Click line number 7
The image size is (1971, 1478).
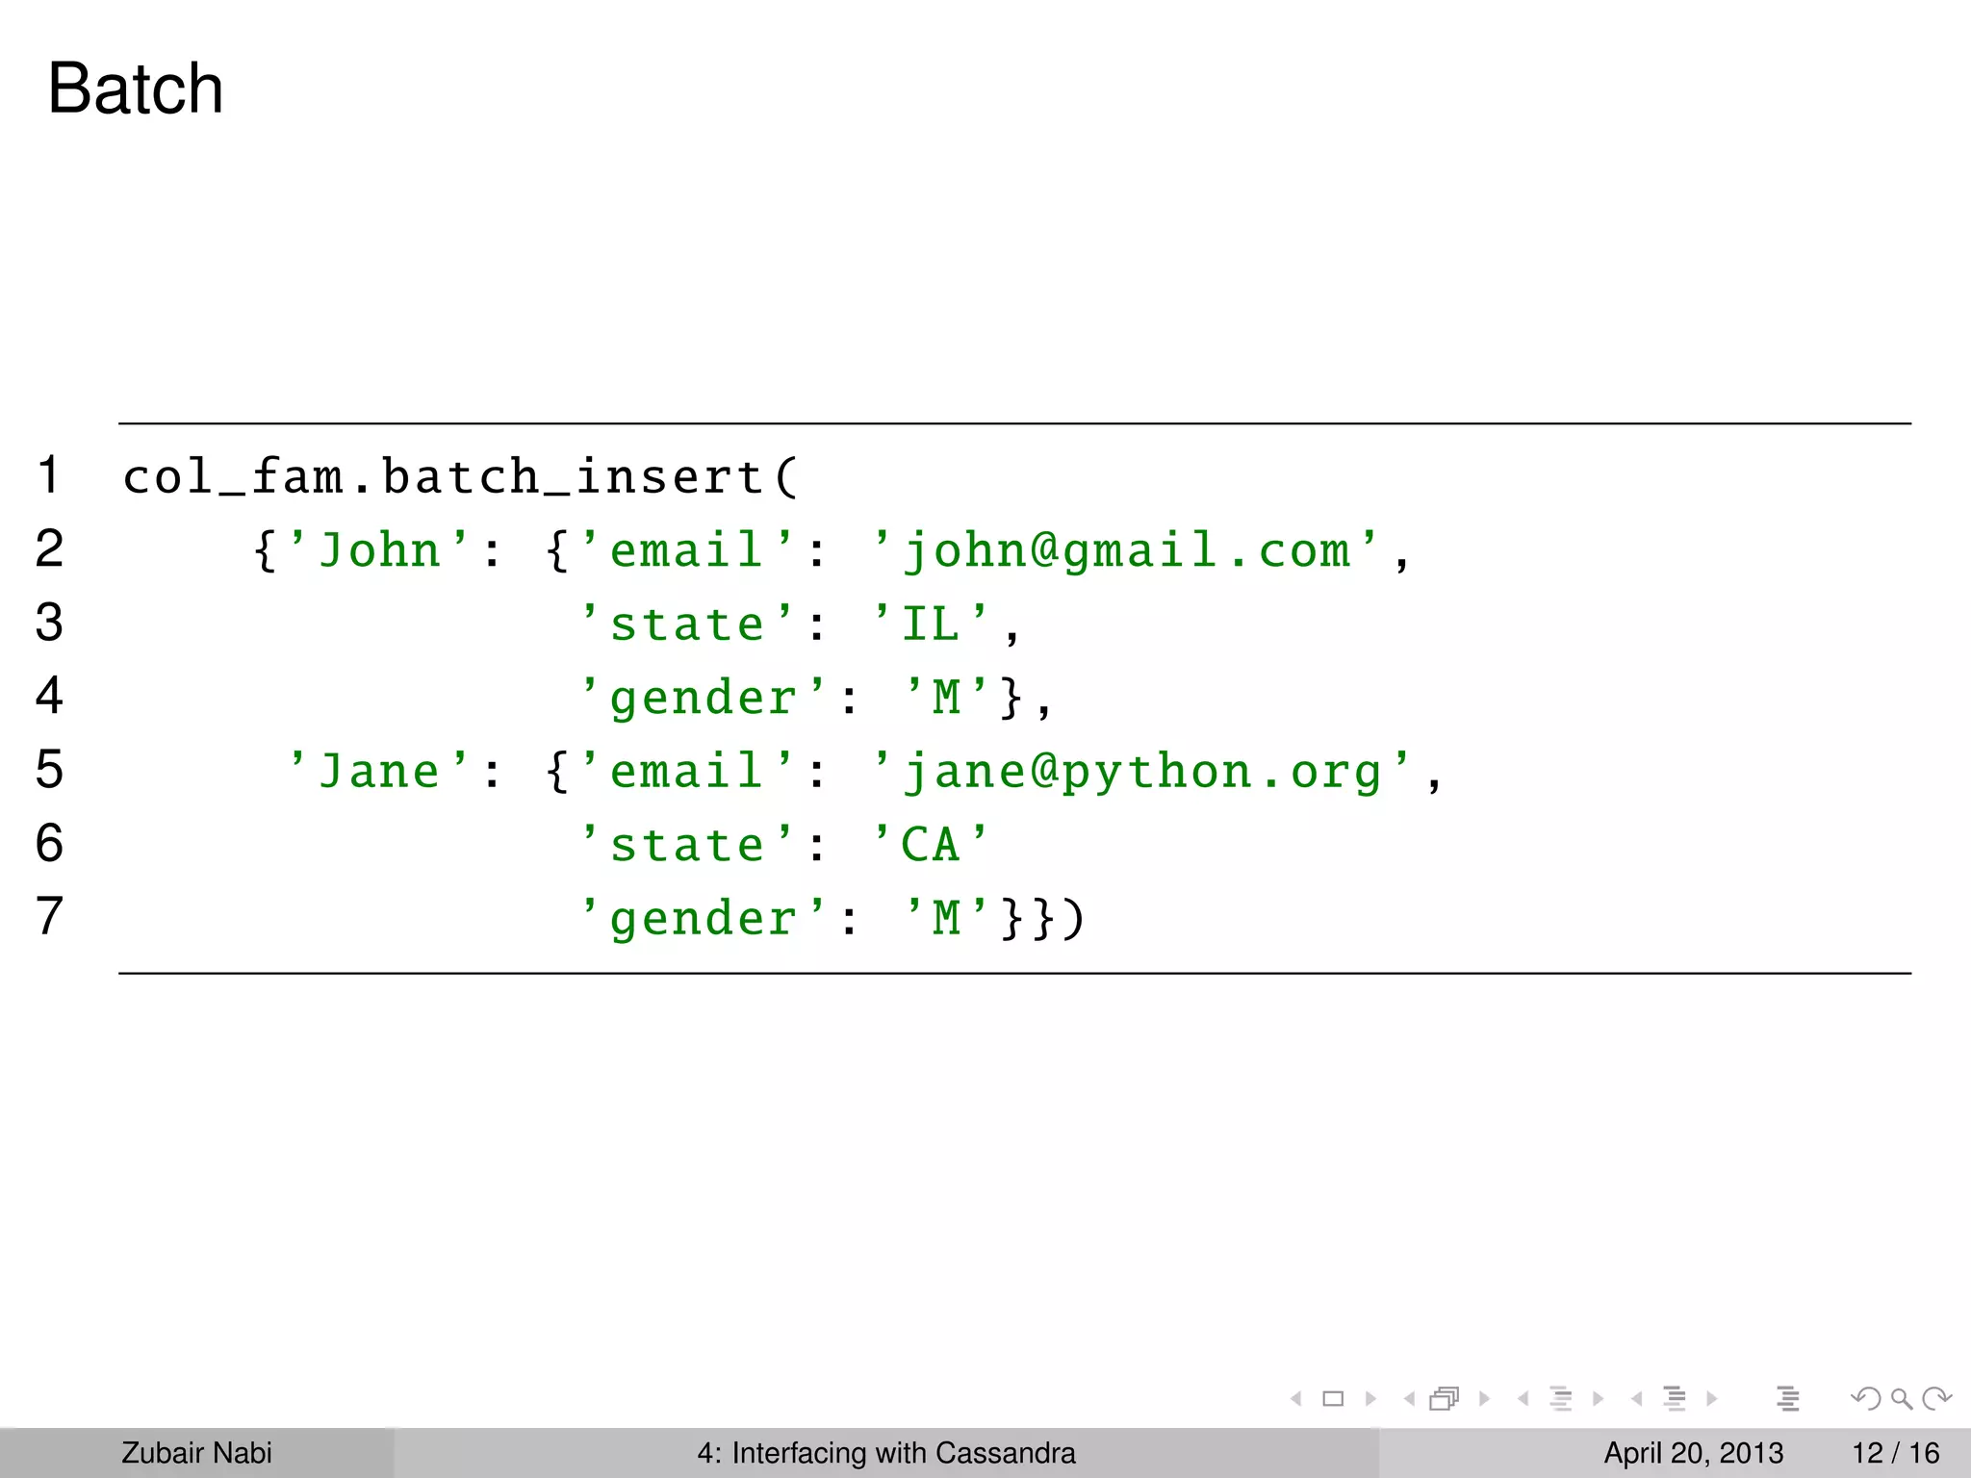click(x=49, y=915)
